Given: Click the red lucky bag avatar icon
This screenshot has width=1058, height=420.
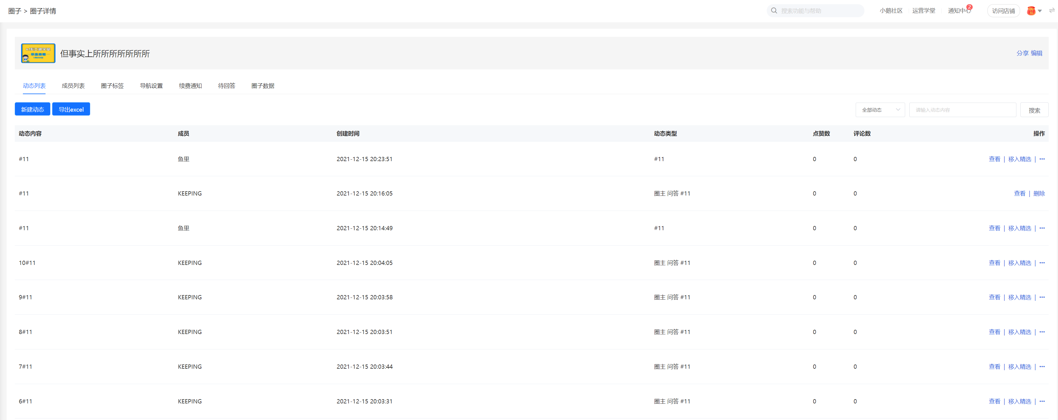Looking at the screenshot, I should (1031, 11).
